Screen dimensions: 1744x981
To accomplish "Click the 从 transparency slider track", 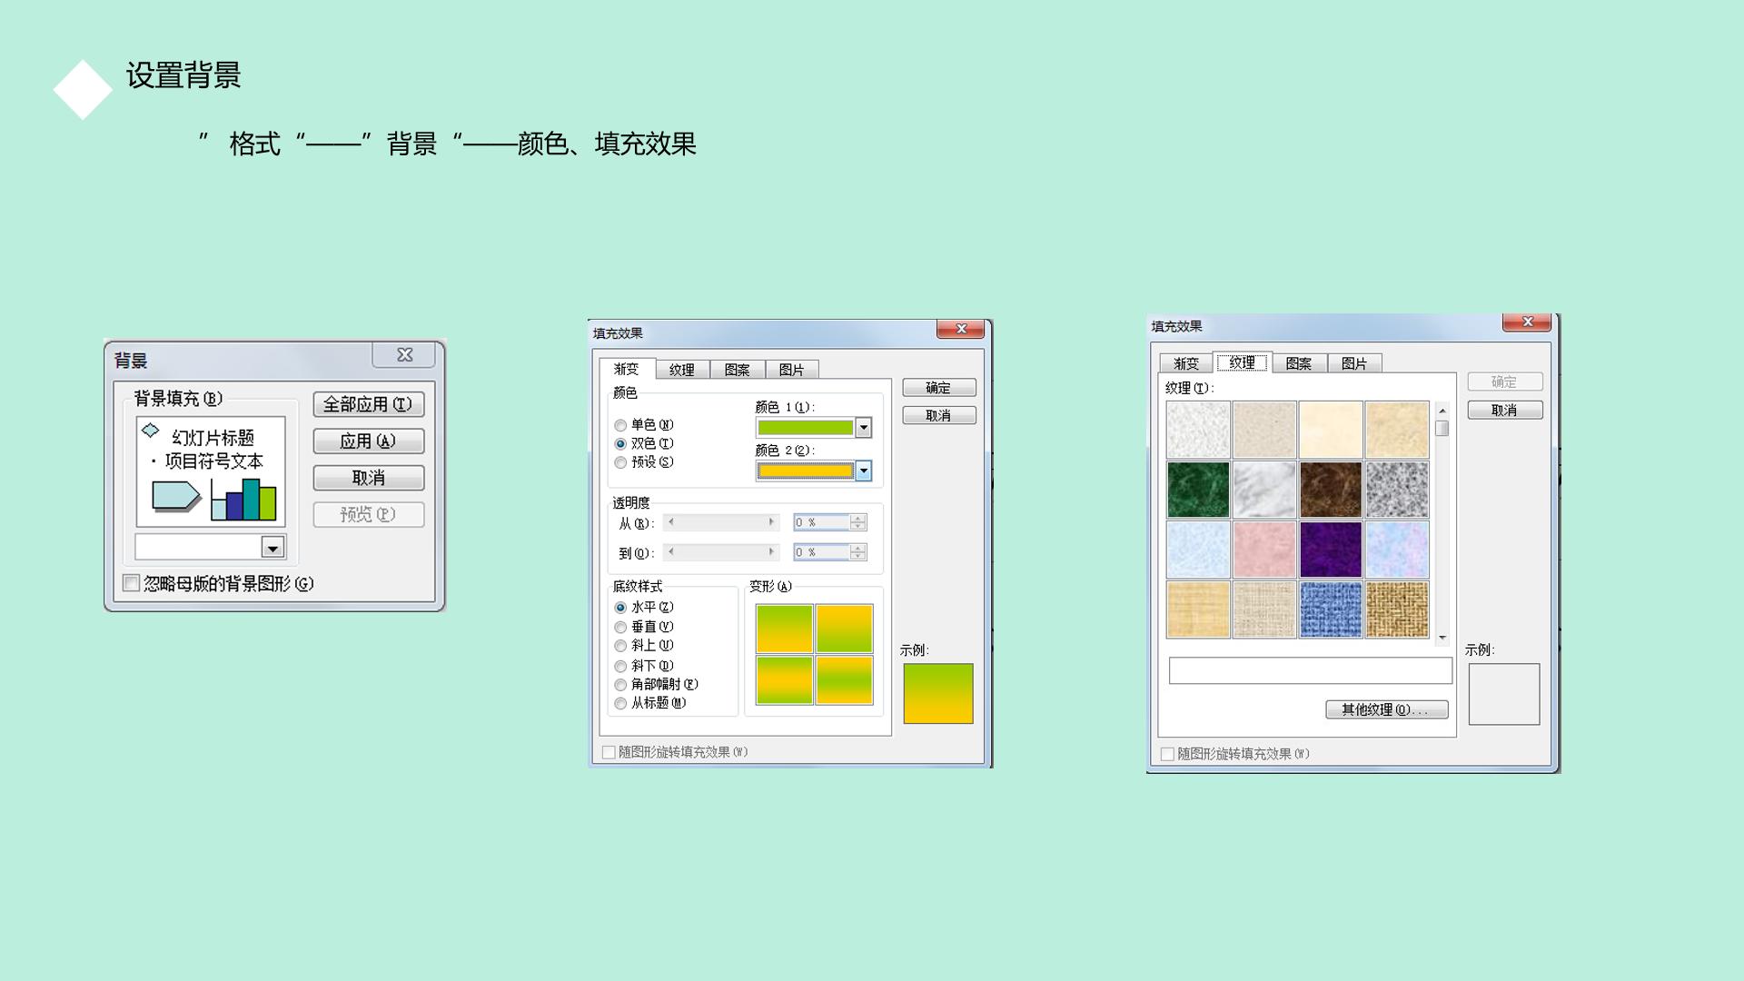I will click(x=721, y=522).
